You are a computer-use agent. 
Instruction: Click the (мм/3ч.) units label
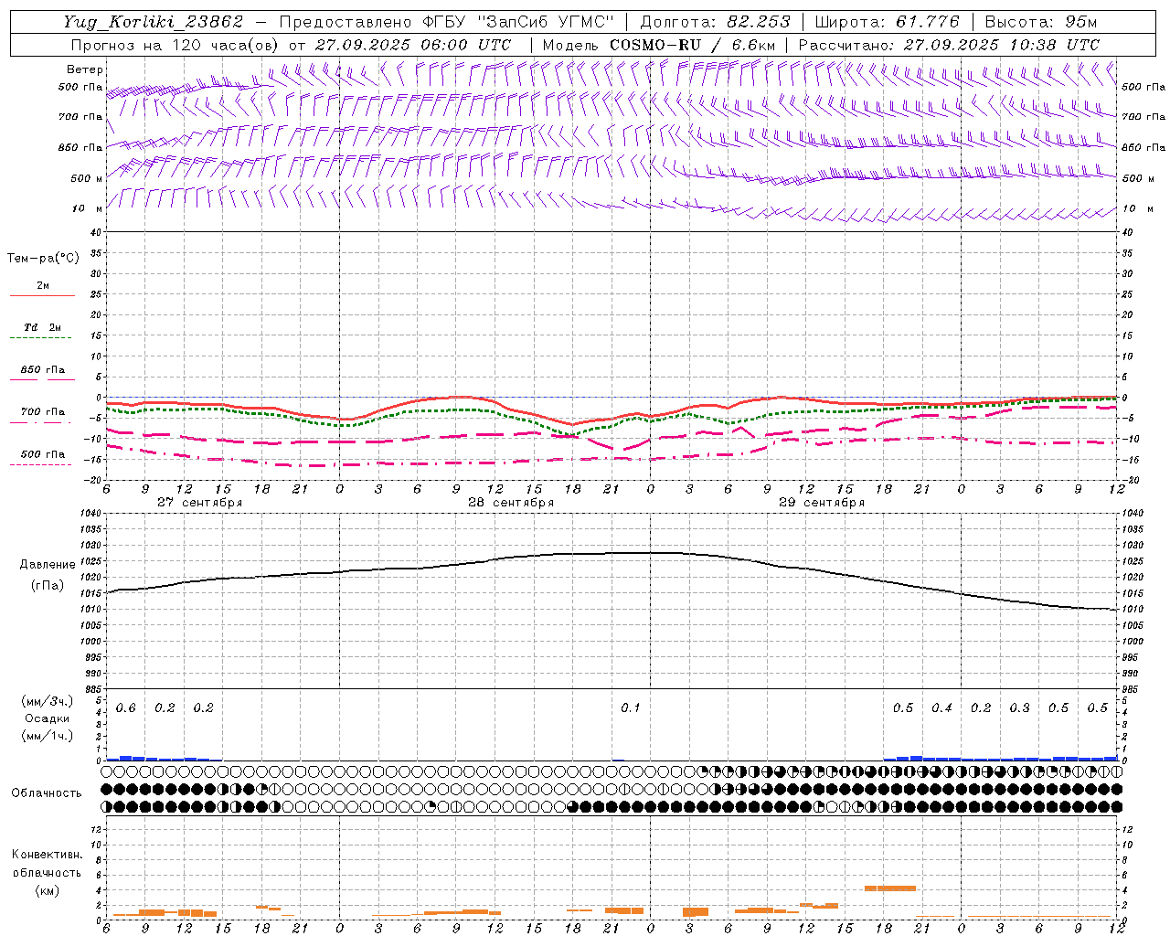[47, 702]
